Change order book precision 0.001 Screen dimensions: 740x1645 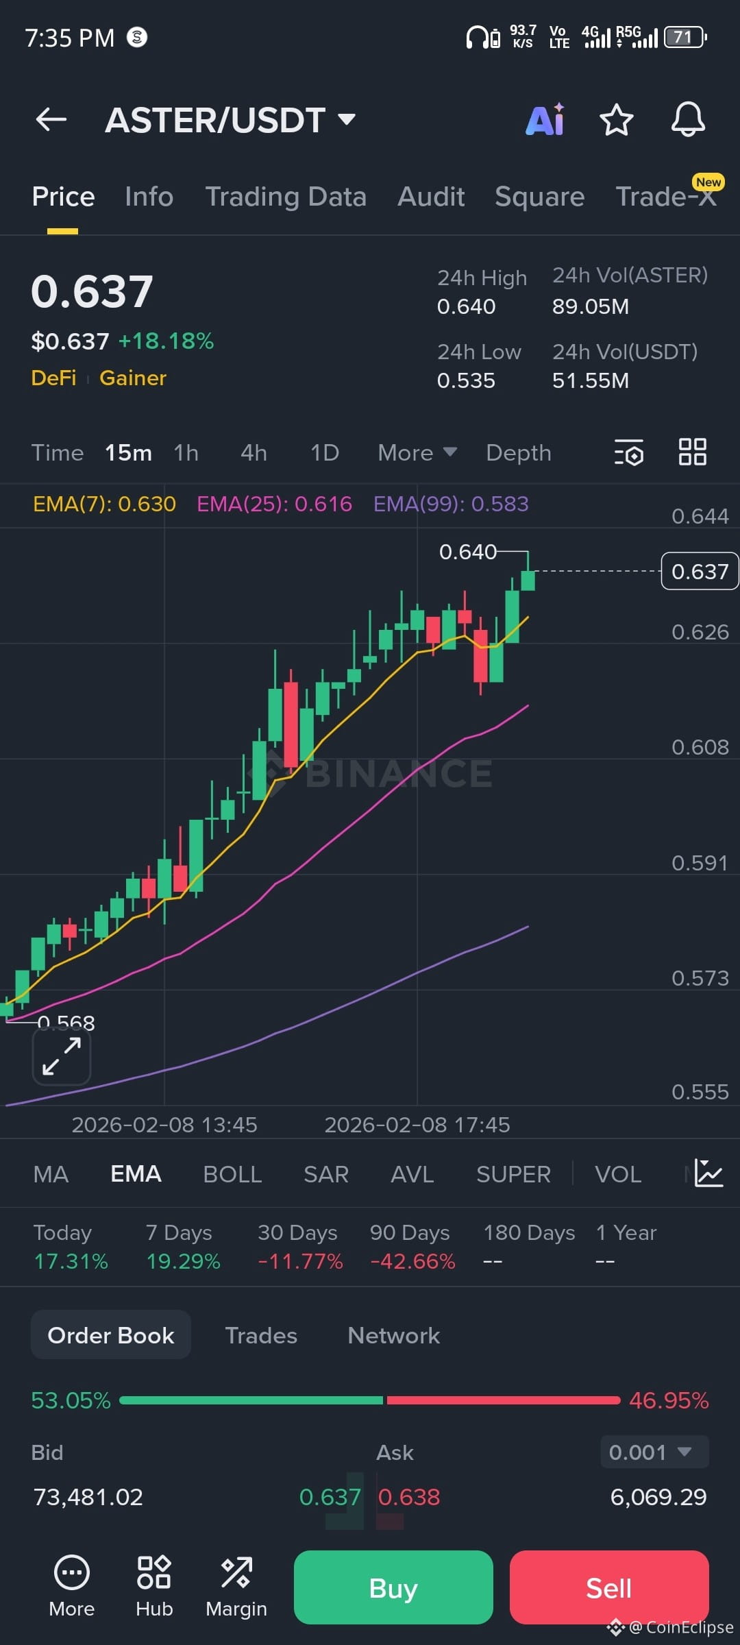click(655, 1452)
